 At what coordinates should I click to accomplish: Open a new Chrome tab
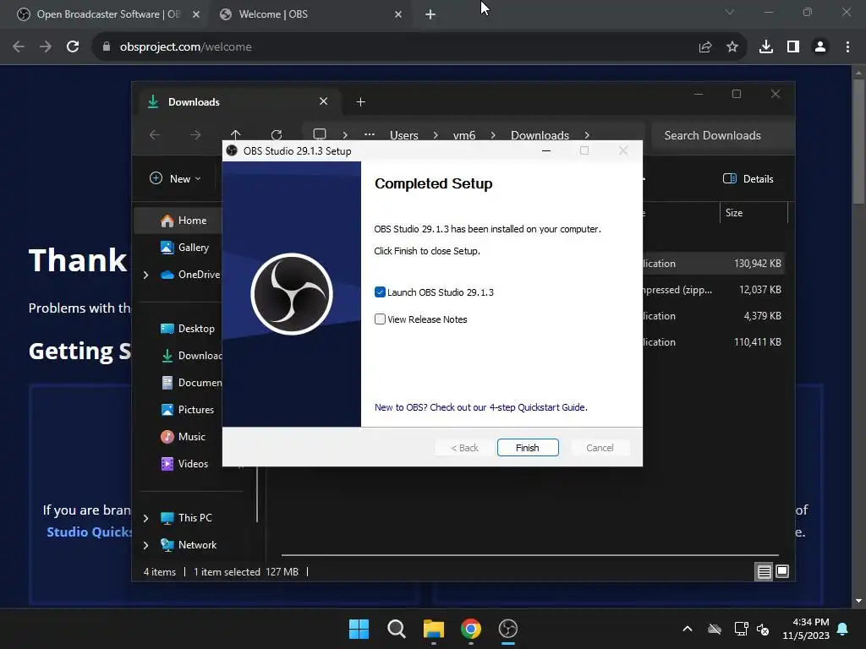tap(430, 14)
